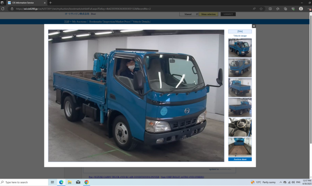This screenshot has width=312, height=186.
Task: Open the tab actions menu icon
Action: coord(2,3)
